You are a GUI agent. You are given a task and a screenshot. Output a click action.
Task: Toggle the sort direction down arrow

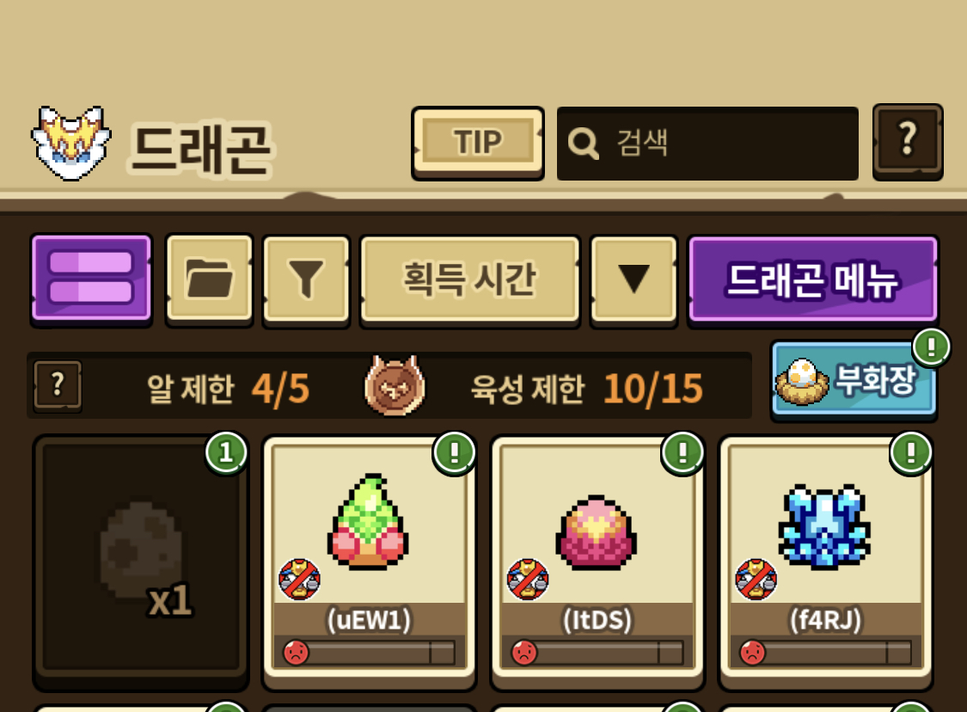(x=633, y=279)
